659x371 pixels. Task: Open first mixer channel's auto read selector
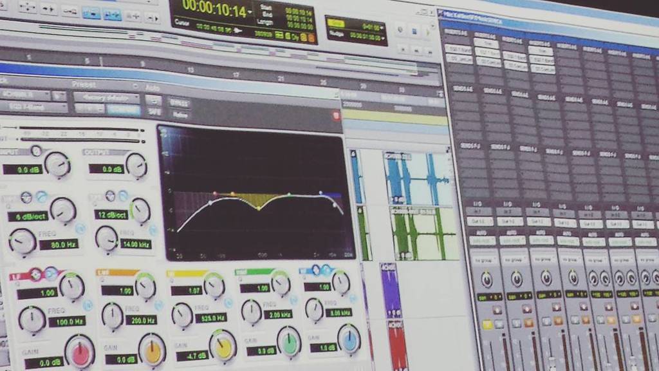coord(482,241)
